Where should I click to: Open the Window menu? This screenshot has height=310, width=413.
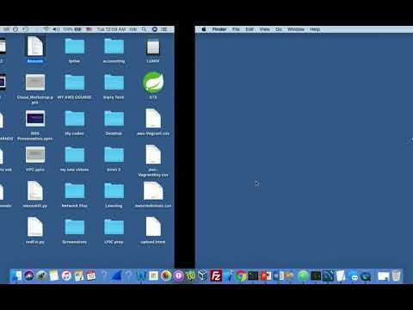tap(296, 29)
